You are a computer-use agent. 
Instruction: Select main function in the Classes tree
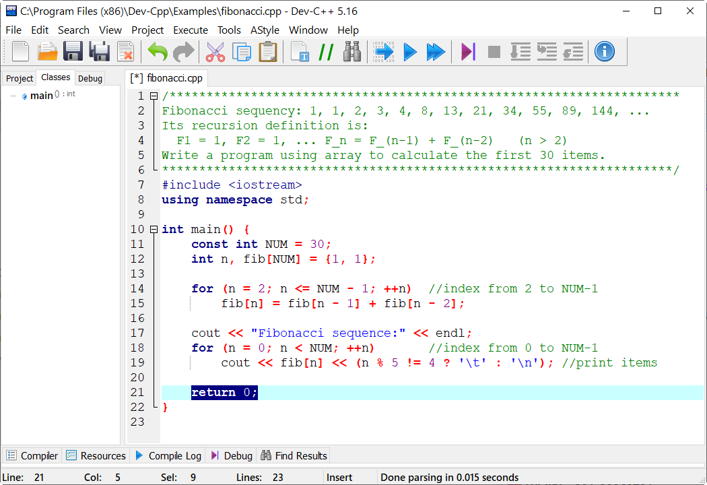point(41,96)
